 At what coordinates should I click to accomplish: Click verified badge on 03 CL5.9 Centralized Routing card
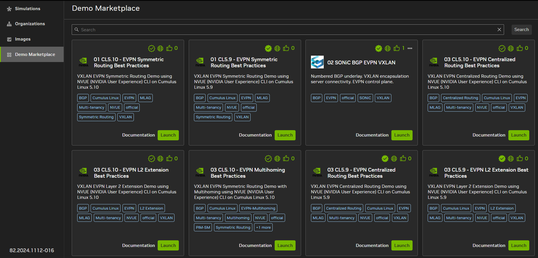pyautogui.click(x=385, y=159)
